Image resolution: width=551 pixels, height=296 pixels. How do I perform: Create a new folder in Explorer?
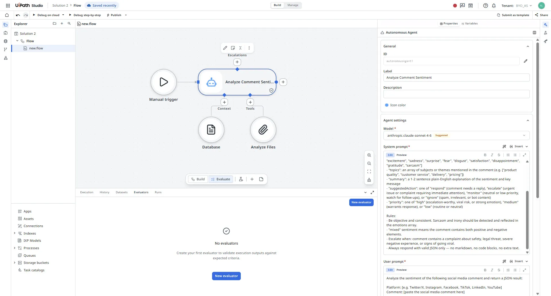click(55, 24)
